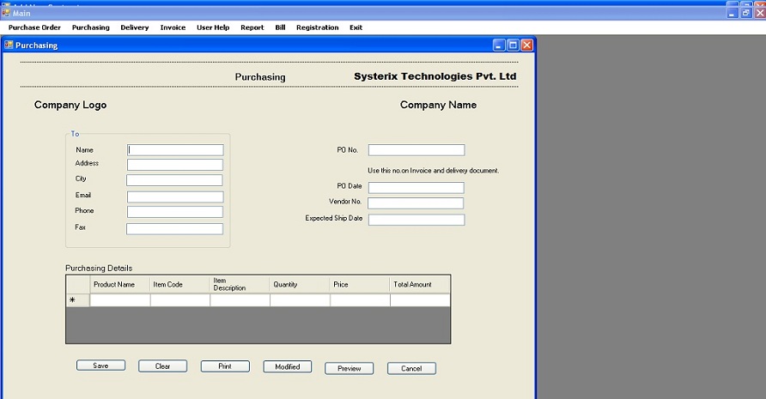Screen dimensions: 766x399
Task: Focus the City input field
Action: click(x=174, y=180)
